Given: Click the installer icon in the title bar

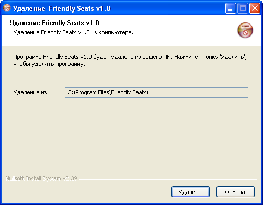Looking at the screenshot, I should [7, 8].
